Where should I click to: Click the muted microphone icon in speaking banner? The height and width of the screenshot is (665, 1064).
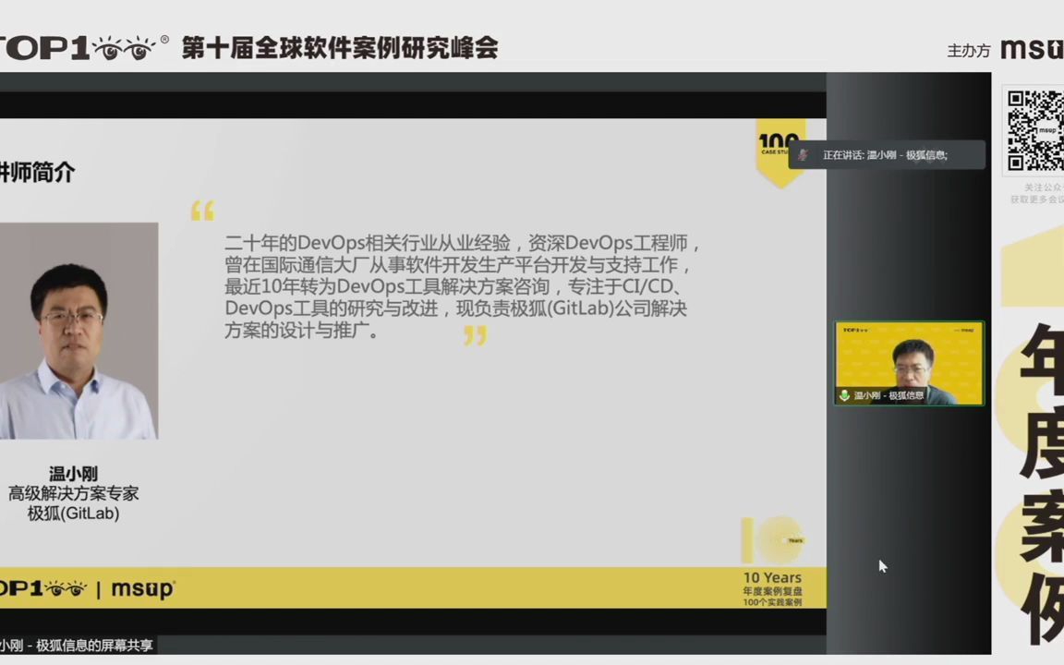pyautogui.click(x=804, y=155)
